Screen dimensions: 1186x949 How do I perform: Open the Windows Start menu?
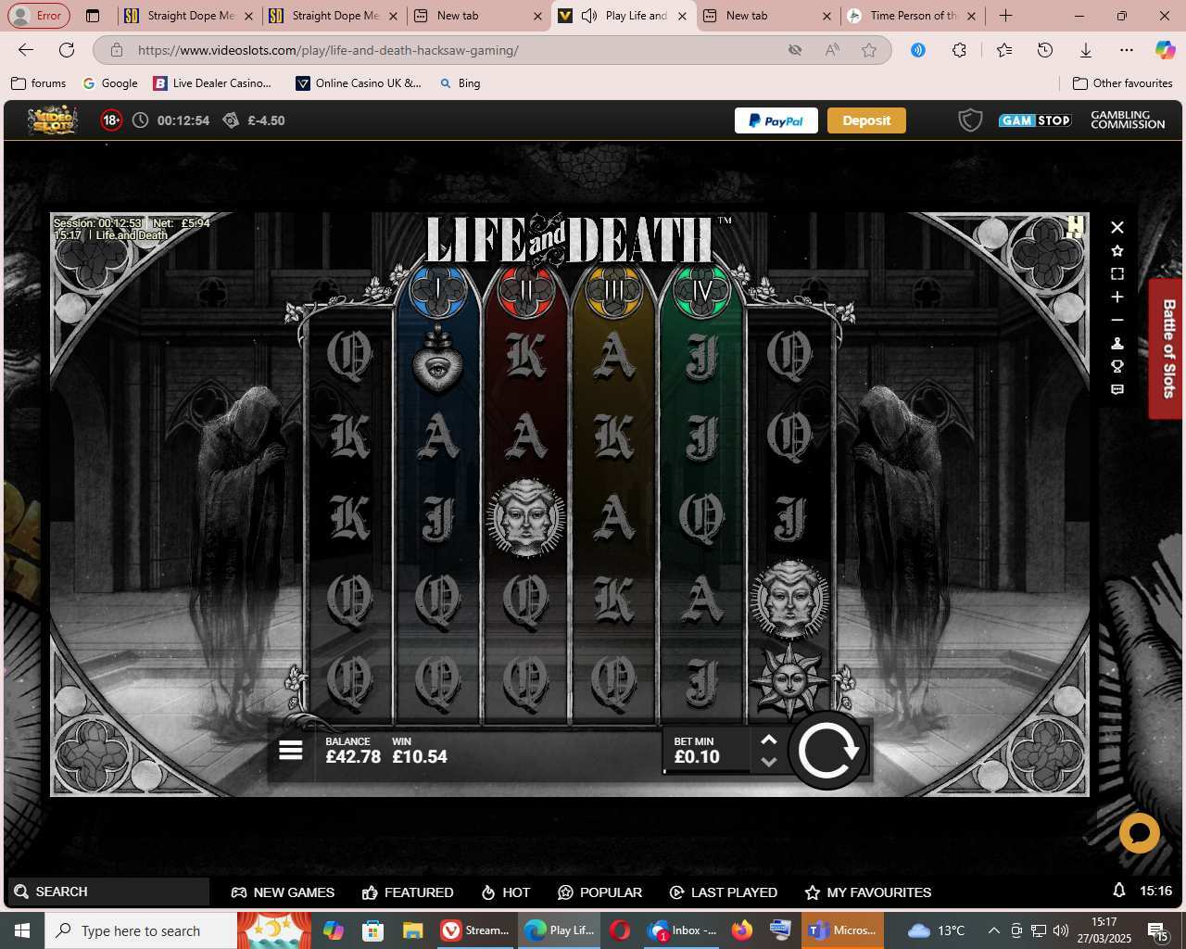pyautogui.click(x=22, y=930)
